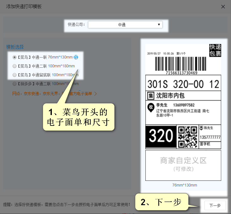This screenshot has height=214, width=231.
Task: Click the 提醒 reminder text at bottom
Action: 67,205
